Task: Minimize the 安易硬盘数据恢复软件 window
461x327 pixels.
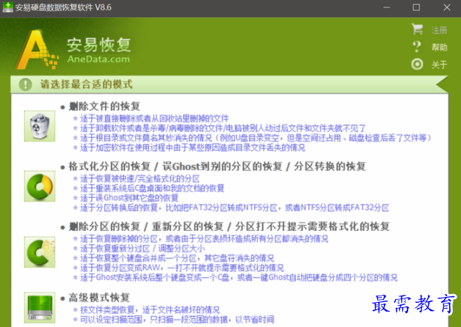Action: [387, 7]
